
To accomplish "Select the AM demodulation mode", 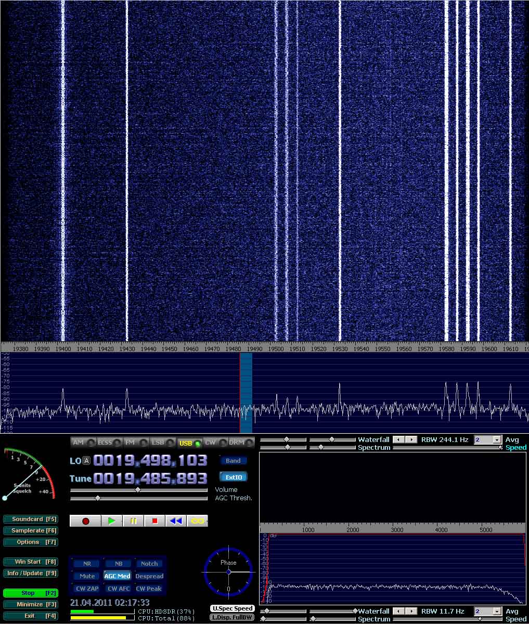I will coord(83,443).
